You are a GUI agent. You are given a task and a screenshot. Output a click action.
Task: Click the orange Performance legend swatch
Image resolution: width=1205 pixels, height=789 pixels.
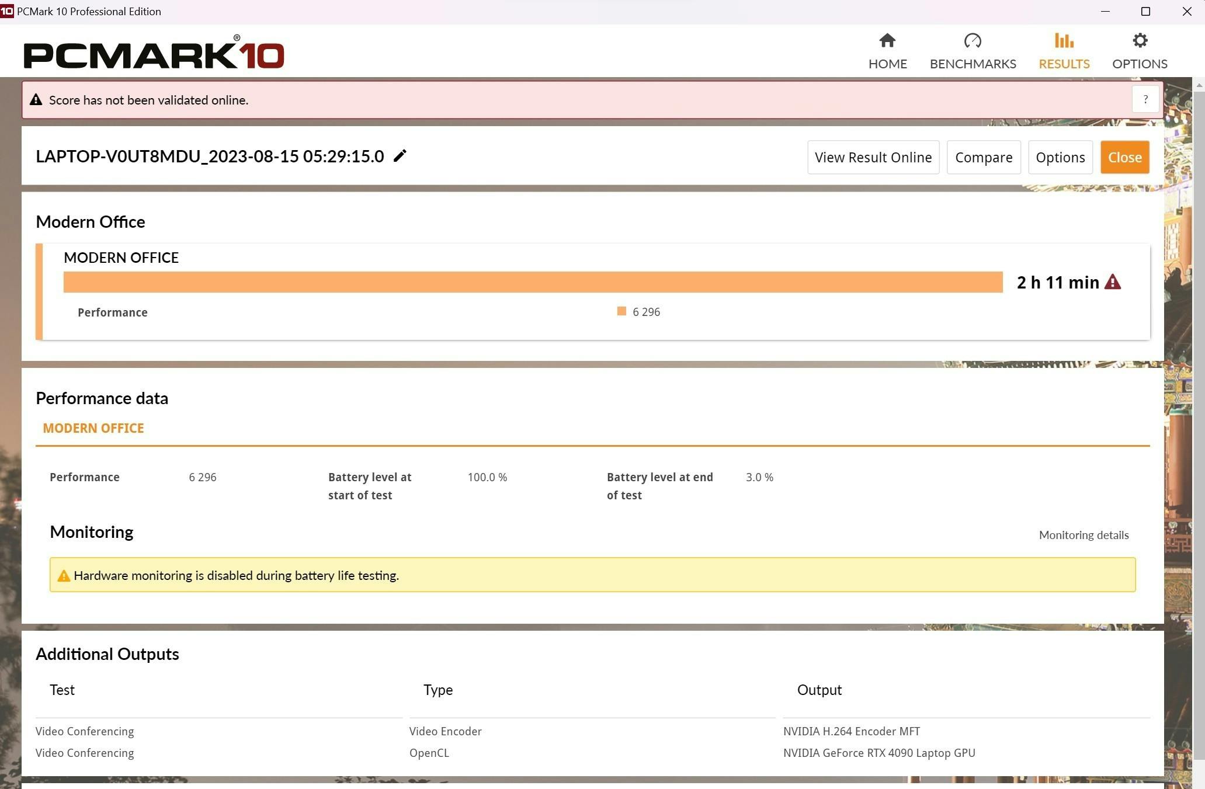pos(621,311)
